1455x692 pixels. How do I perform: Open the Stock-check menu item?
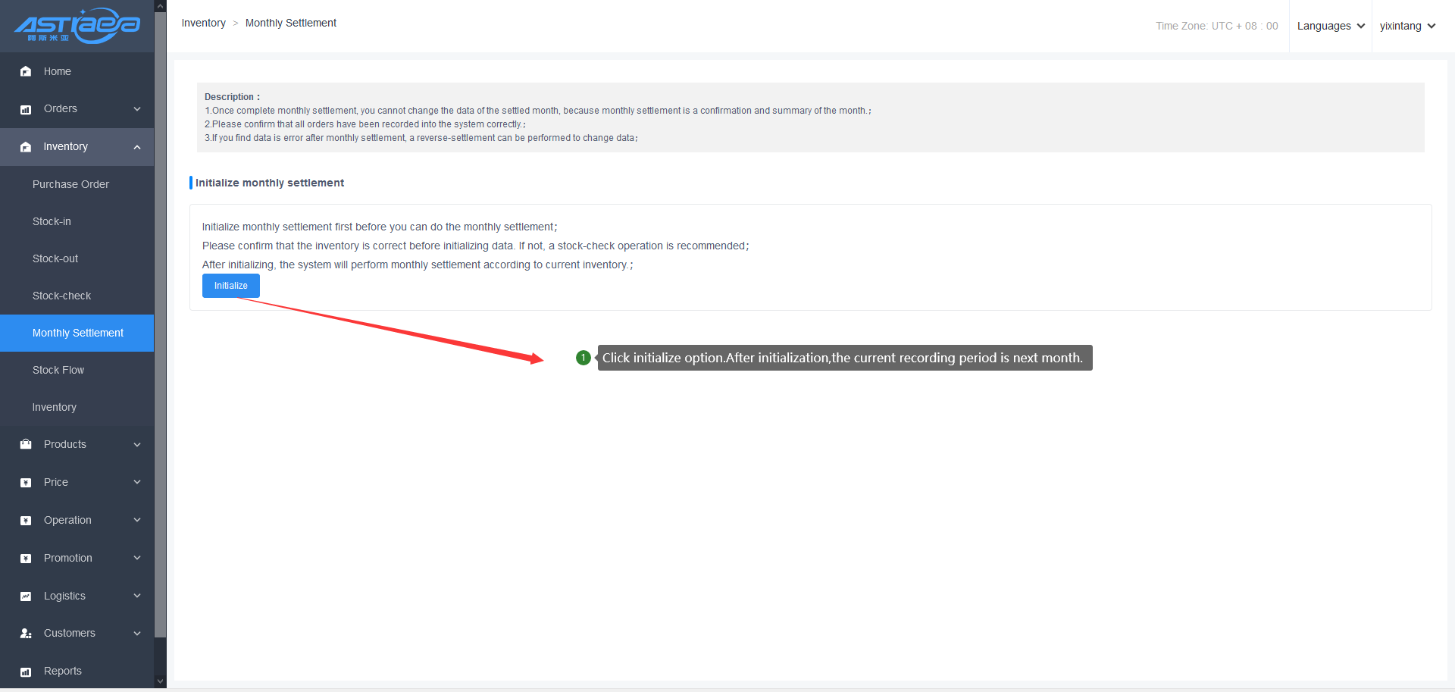61,296
